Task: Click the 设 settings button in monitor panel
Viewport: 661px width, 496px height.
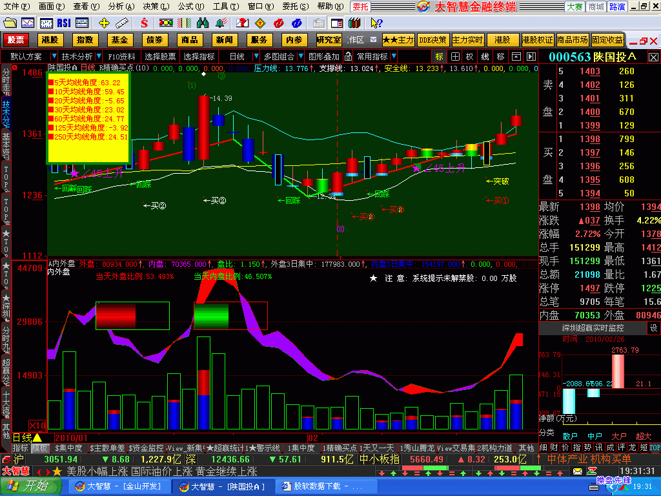Action: 653,327
